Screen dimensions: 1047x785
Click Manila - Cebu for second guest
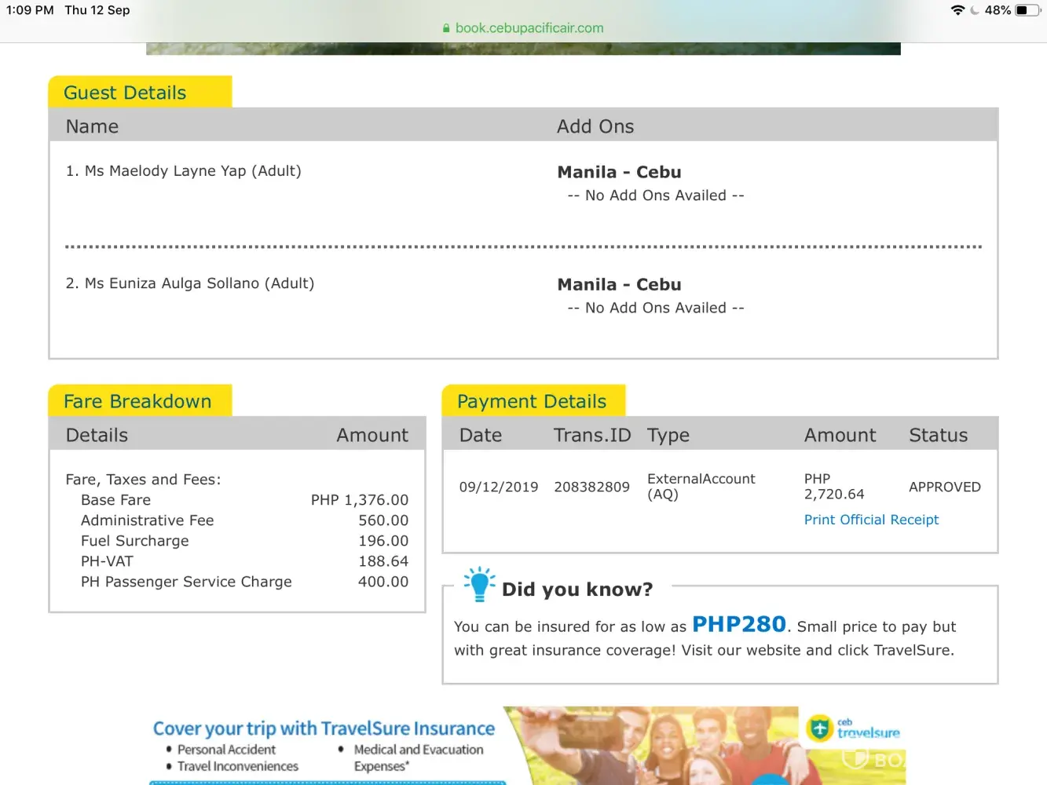(619, 284)
